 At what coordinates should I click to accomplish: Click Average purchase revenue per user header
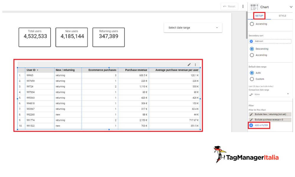[x=177, y=70]
